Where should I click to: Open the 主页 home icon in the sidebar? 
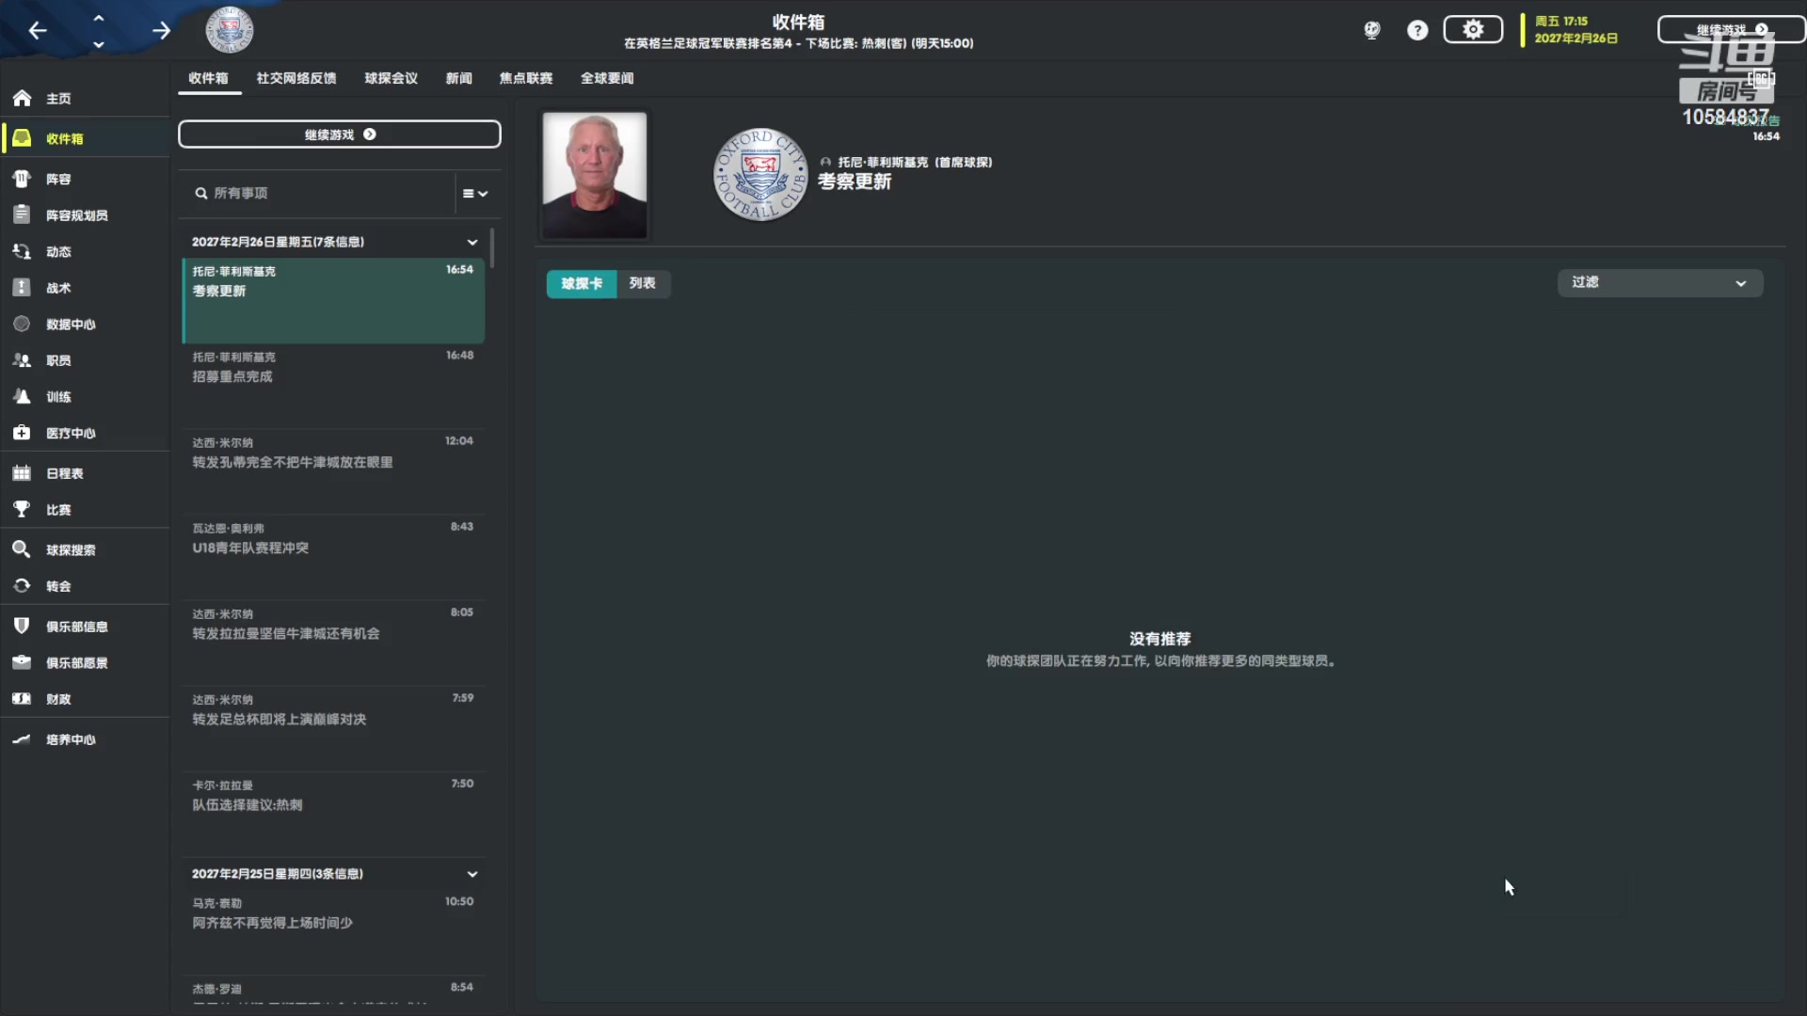22,99
